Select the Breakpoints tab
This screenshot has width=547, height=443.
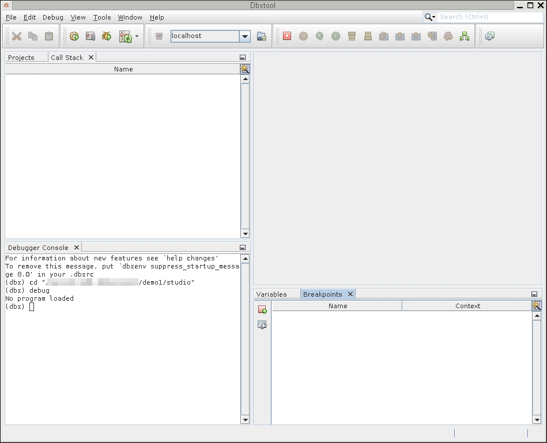click(322, 294)
